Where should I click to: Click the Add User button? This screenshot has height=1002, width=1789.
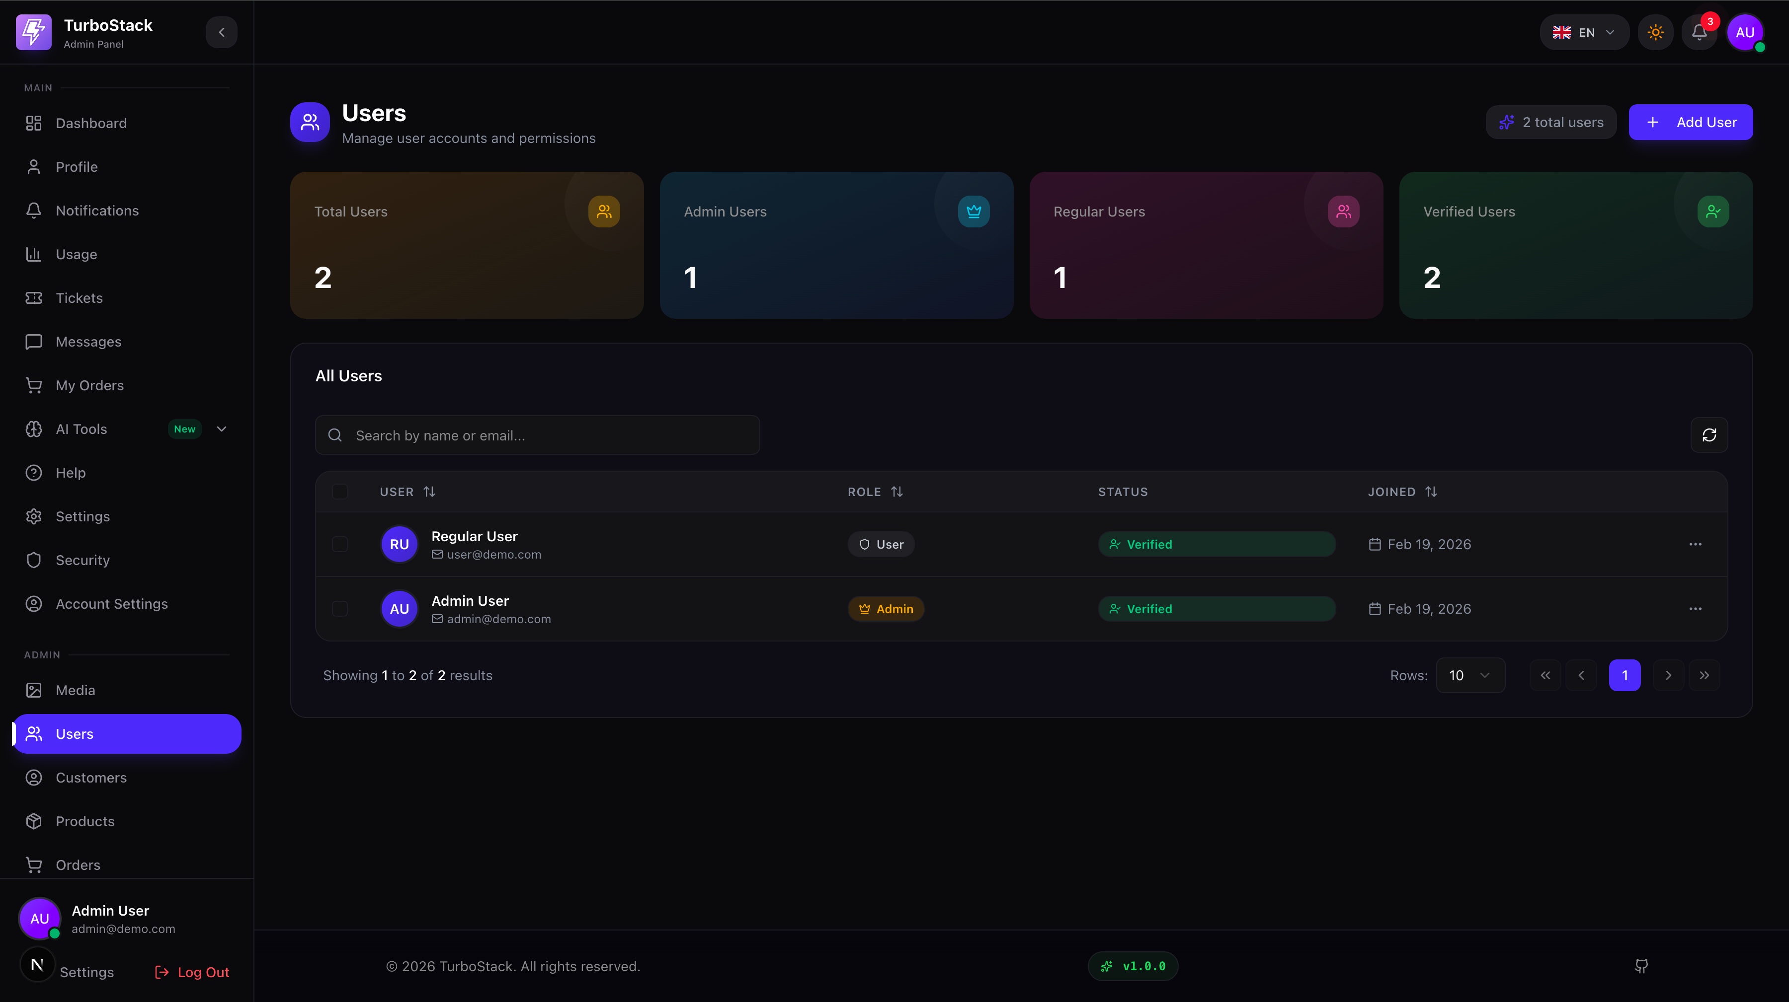(x=1691, y=123)
